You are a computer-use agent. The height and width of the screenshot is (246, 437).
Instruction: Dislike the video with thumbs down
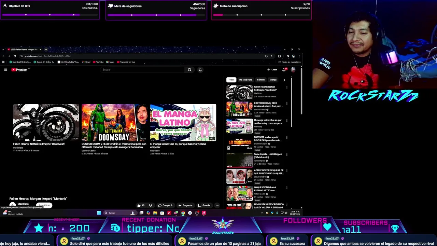pos(151,205)
